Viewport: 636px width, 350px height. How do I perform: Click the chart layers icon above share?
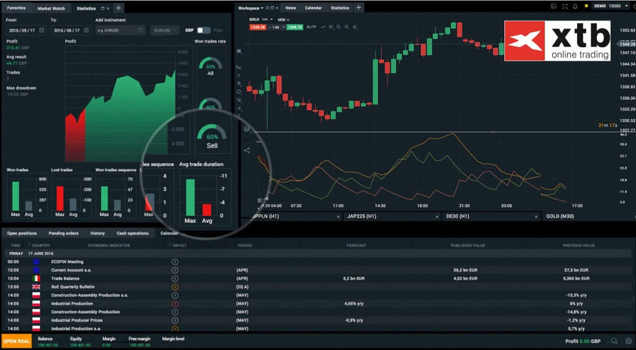pyautogui.click(x=247, y=129)
